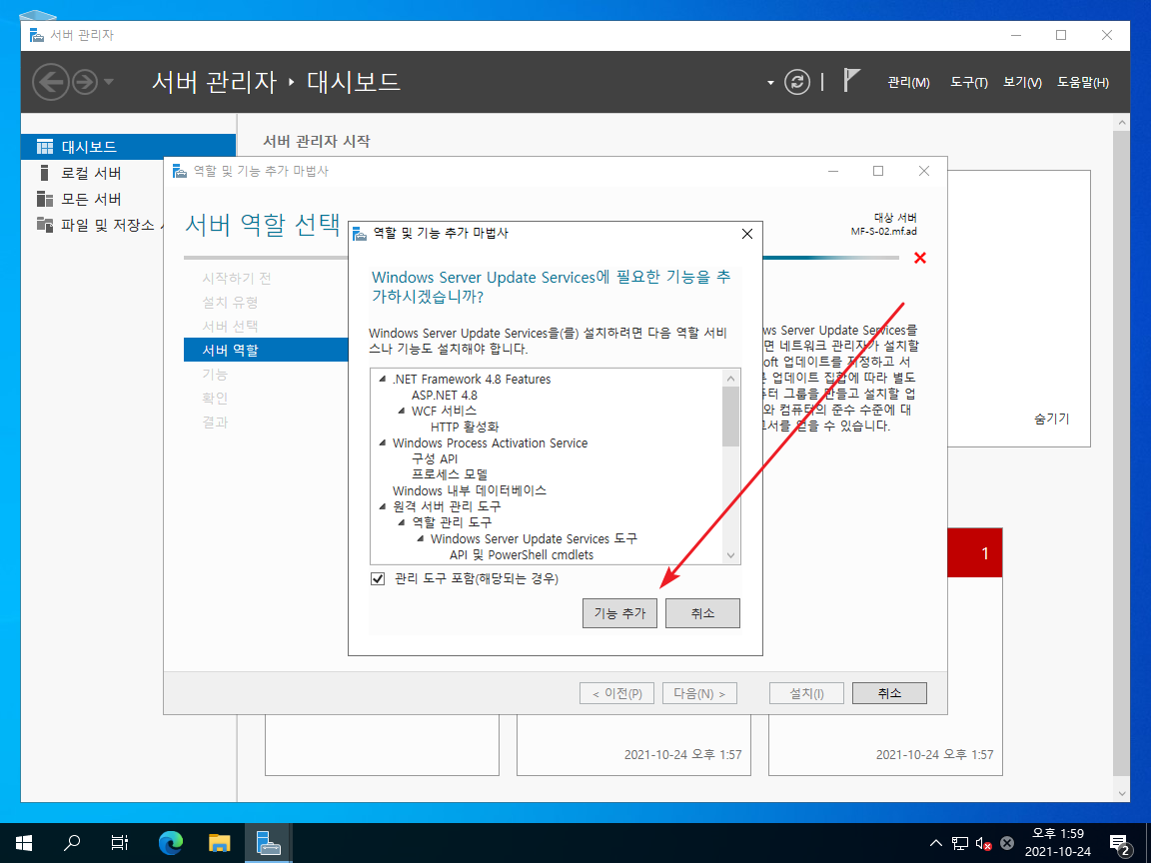Click the circled X tray icon
Screen dimensions: 1151x863
point(1007,844)
